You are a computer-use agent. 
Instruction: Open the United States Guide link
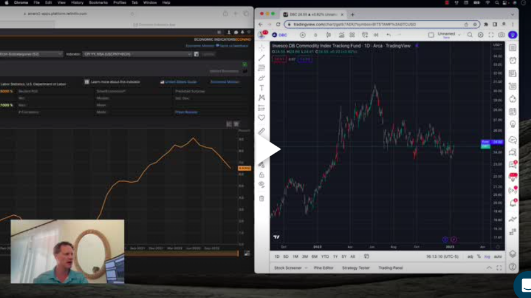point(181,82)
